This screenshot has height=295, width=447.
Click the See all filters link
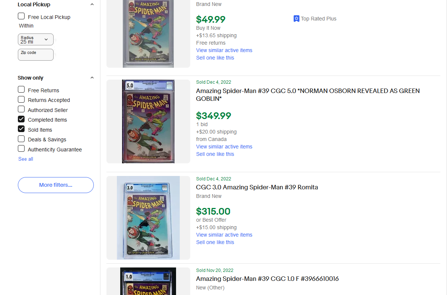(26, 159)
